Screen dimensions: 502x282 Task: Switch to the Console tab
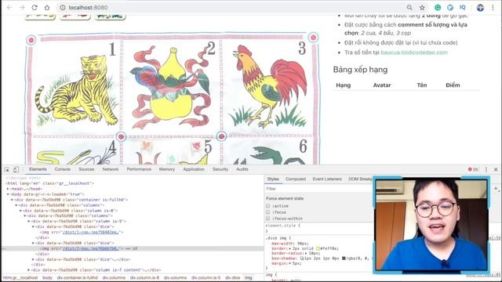pos(63,169)
